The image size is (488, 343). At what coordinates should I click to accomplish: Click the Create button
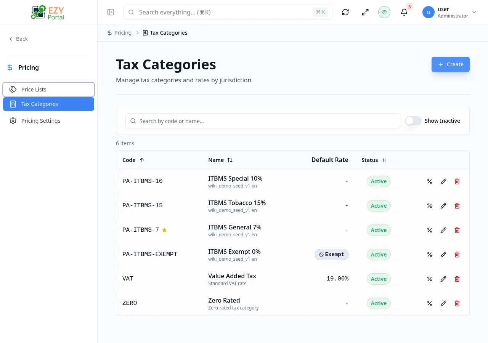click(x=451, y=64)
